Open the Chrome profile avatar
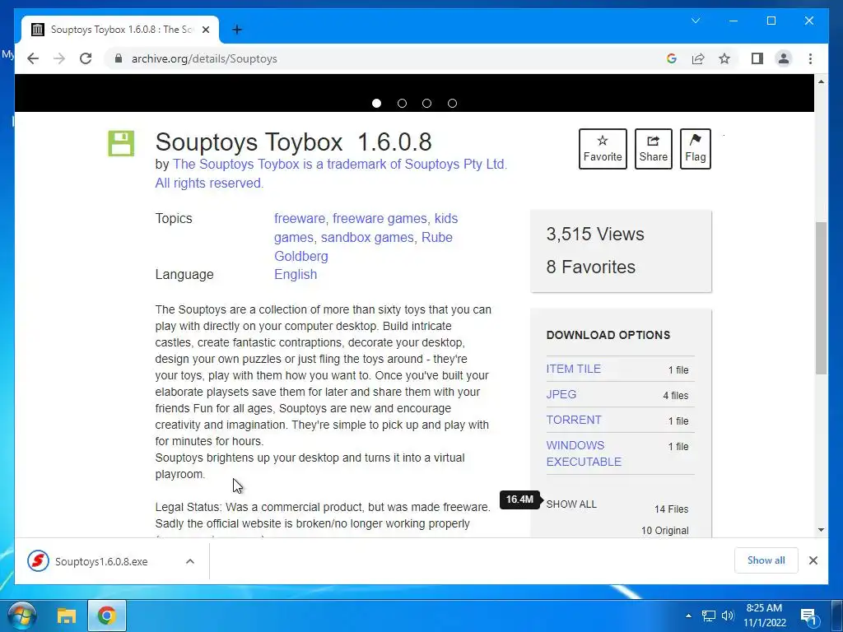This screenshot has height=632, width=843. coord(784,58)
